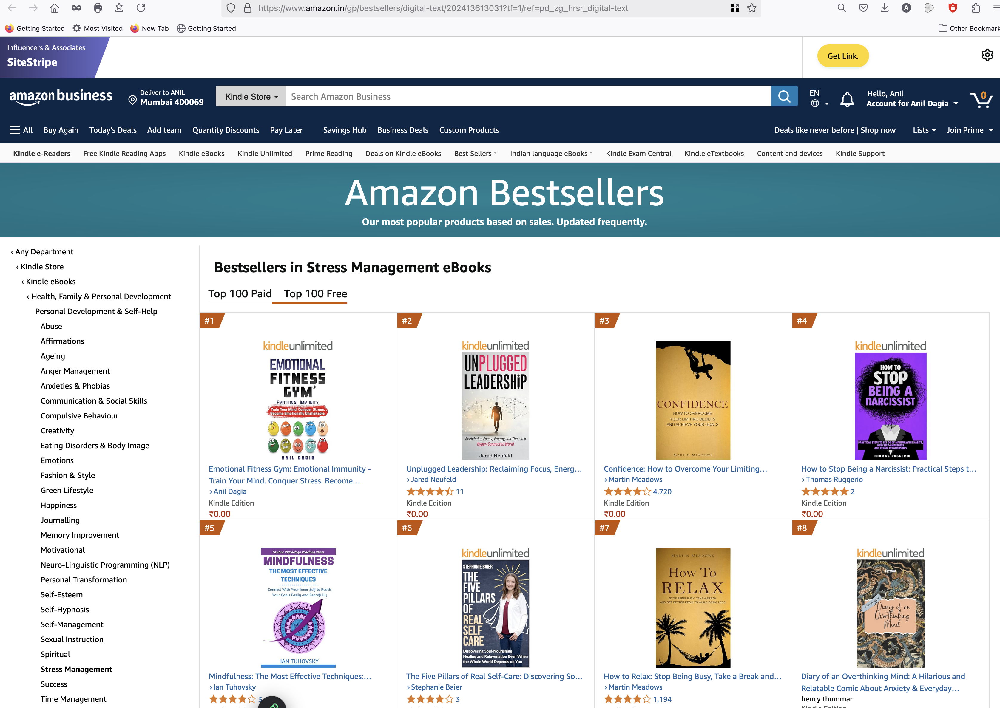Screen dimensions: 1000x708
Task: Bookmark this page with star icon
Action: click(x=751, y=8)
